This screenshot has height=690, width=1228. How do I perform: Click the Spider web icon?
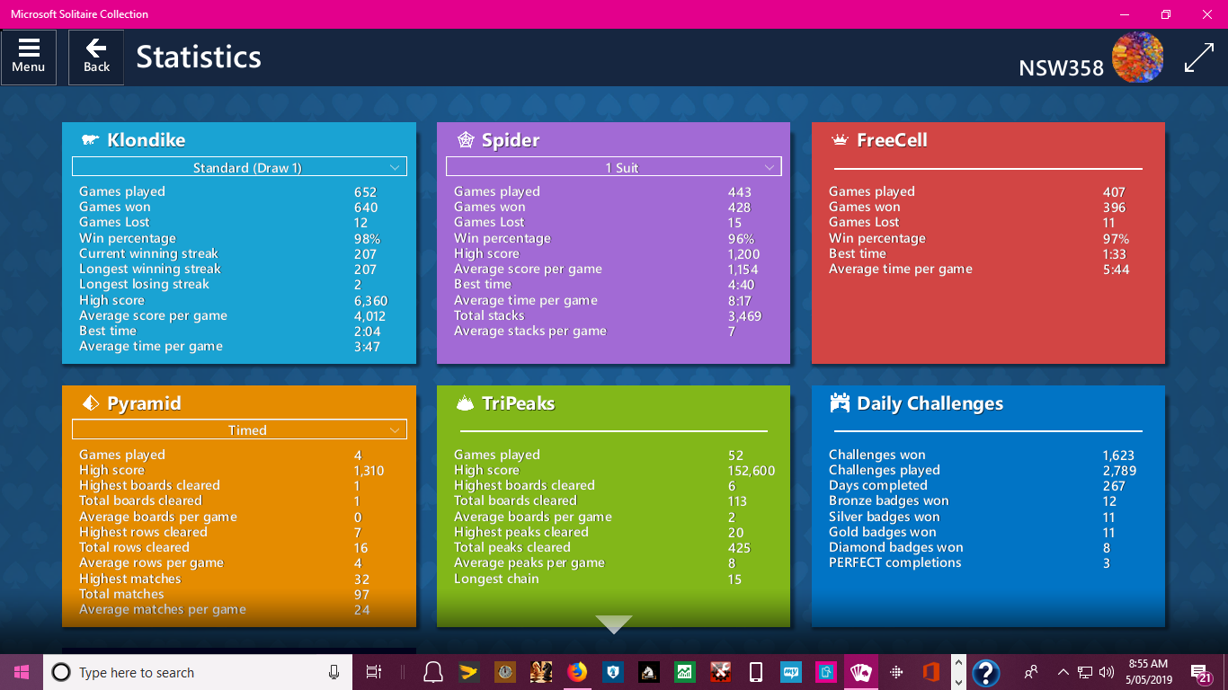[x=465, y=140]
